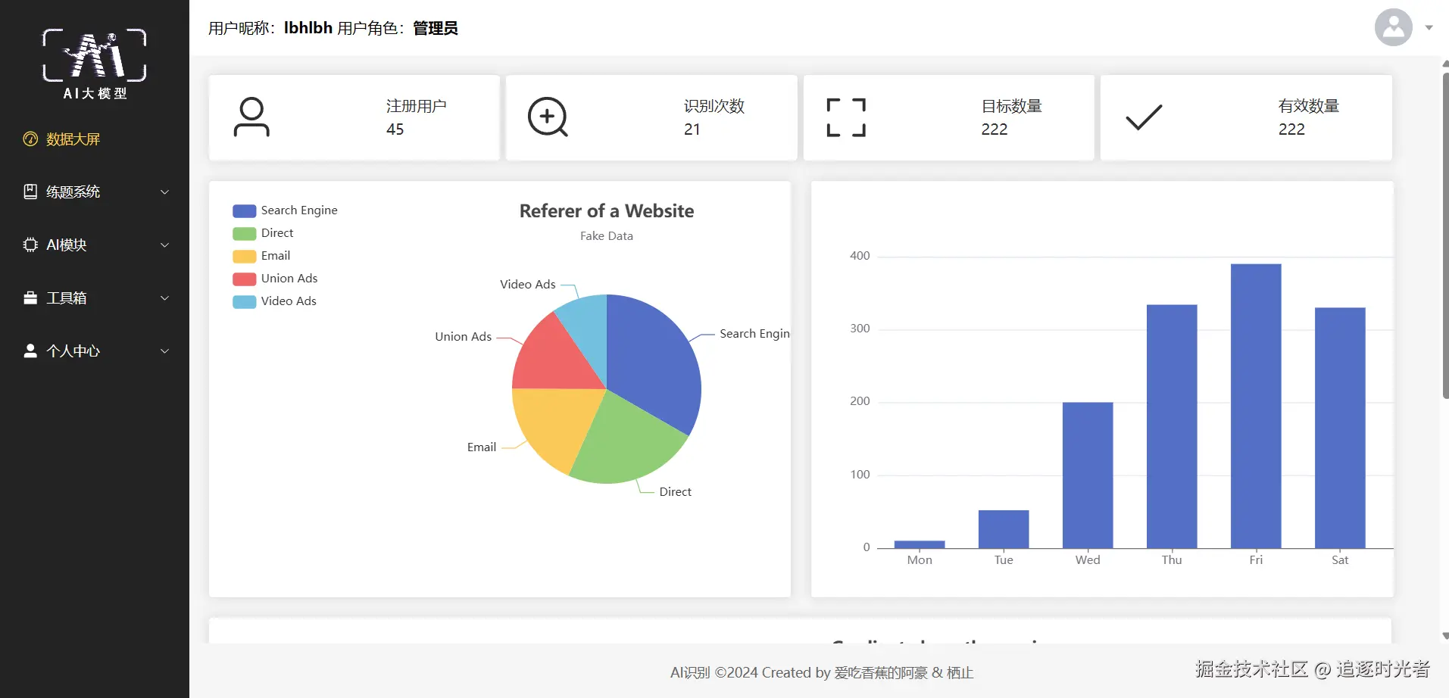
Task: Click the 数据大屏 dashboard icon
Action: [x=30, y=139]
